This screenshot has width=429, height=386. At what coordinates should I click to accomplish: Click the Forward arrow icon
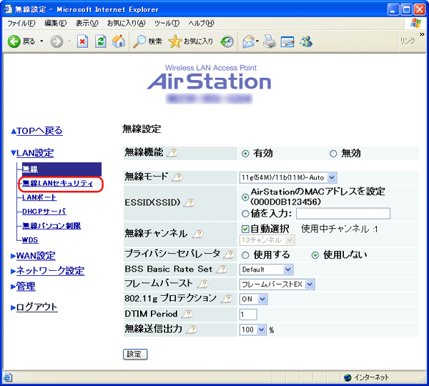click(x=56, y=41)
